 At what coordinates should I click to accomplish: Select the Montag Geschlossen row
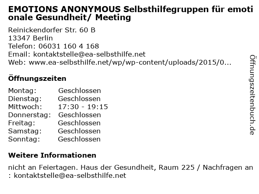coord(55,91)
